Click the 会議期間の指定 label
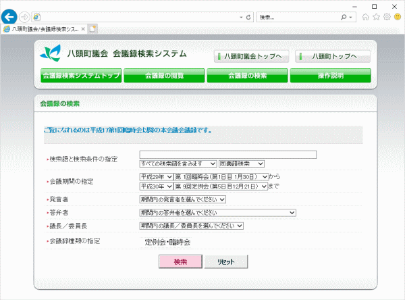Viewport: 405px width, 300px height. click(x=72, y=182)
